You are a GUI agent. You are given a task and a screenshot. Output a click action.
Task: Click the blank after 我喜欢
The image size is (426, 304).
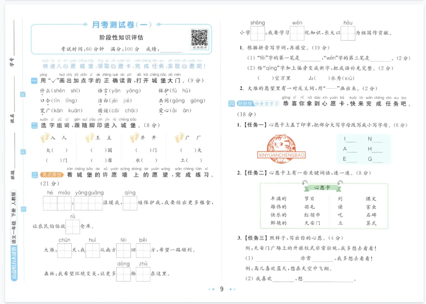[x=283, y=279]
